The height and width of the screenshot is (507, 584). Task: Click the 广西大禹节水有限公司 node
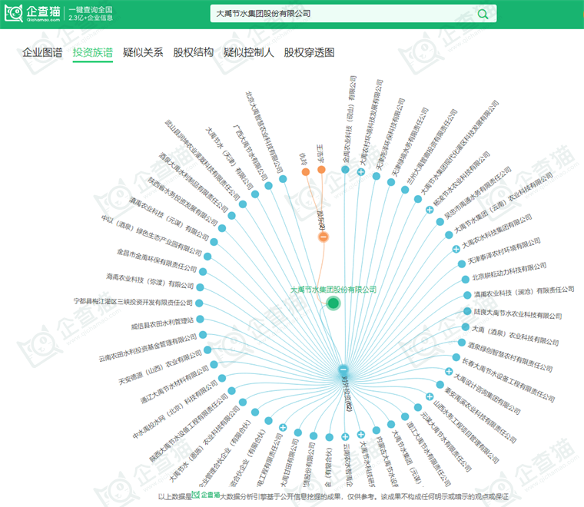(268, 186)
